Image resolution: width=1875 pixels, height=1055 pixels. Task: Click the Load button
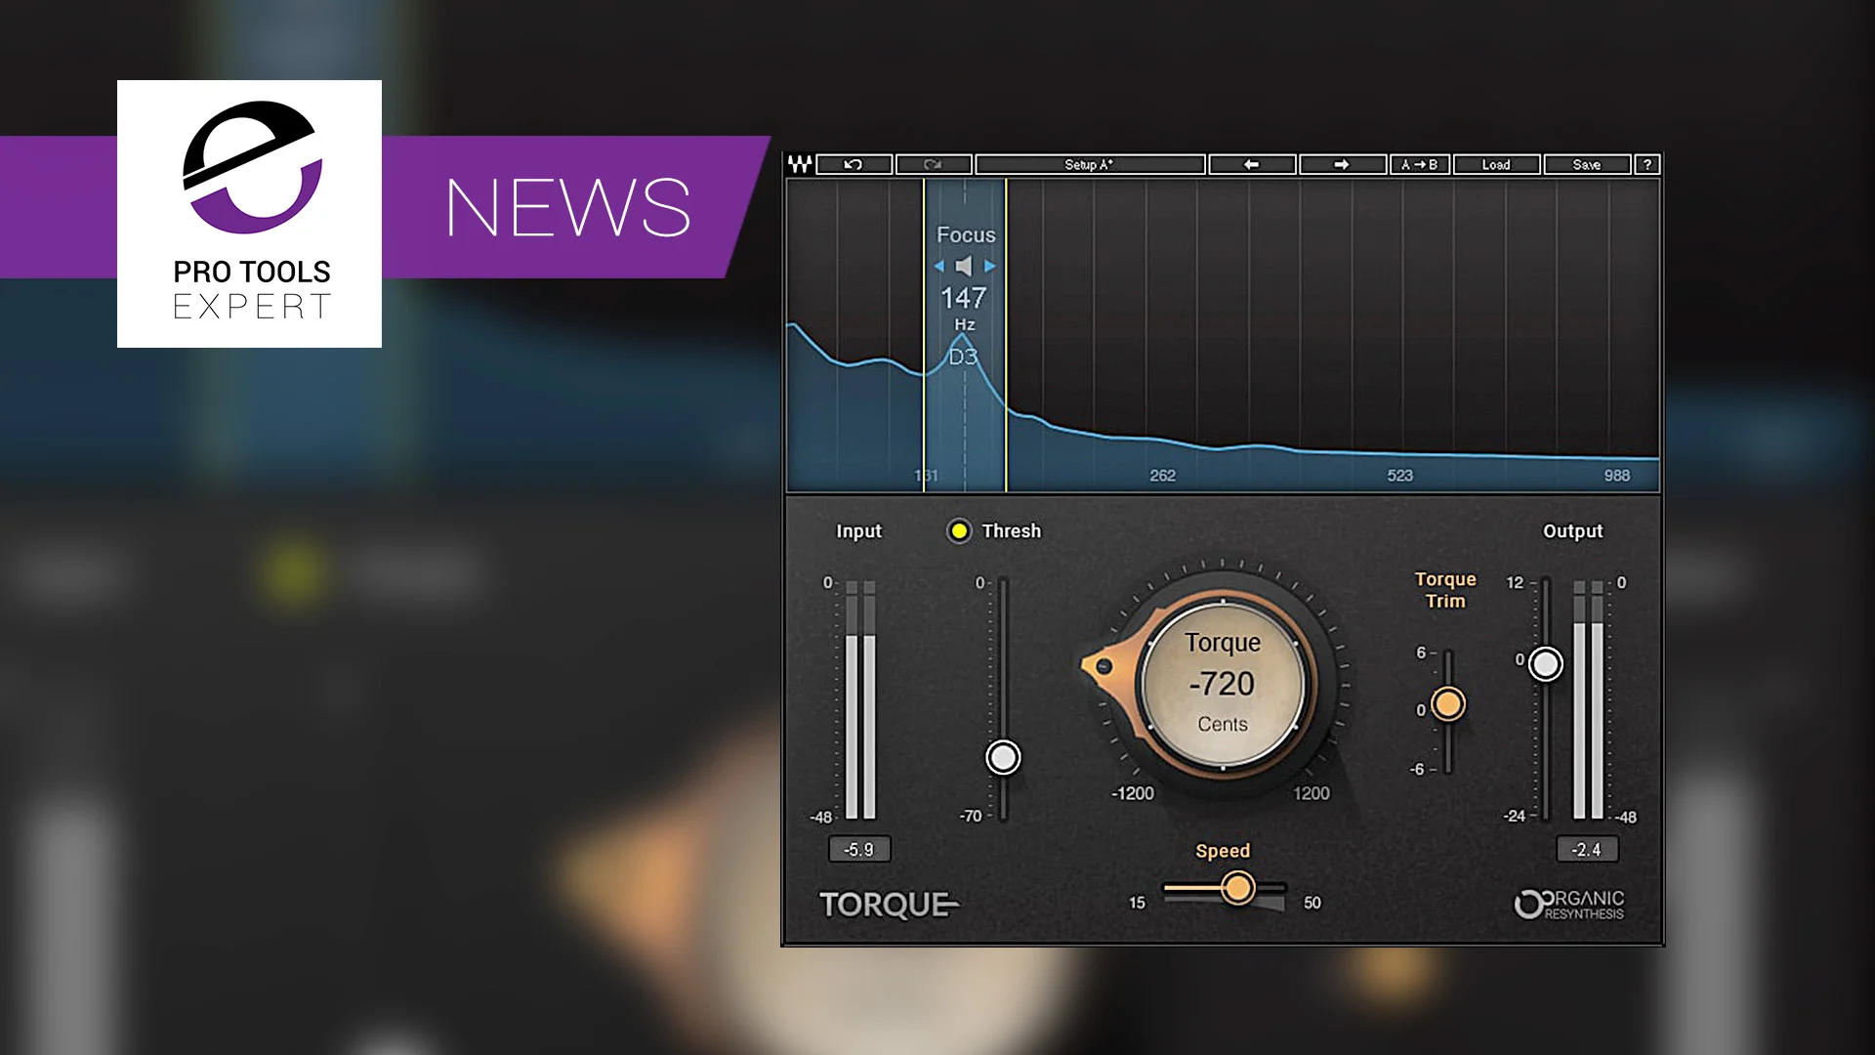point(1496,164)
